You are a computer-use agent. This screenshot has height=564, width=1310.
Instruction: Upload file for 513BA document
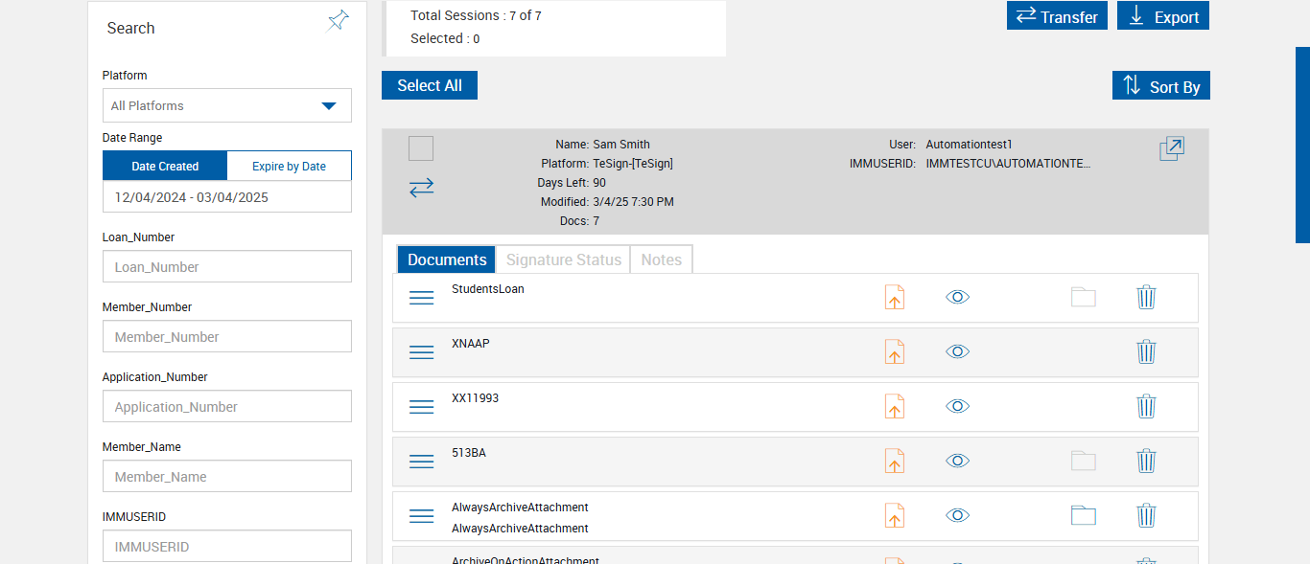point(894,462)
